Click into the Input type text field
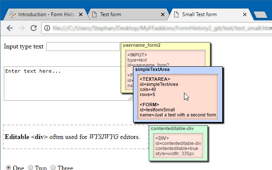 click(x=83, y=46)
